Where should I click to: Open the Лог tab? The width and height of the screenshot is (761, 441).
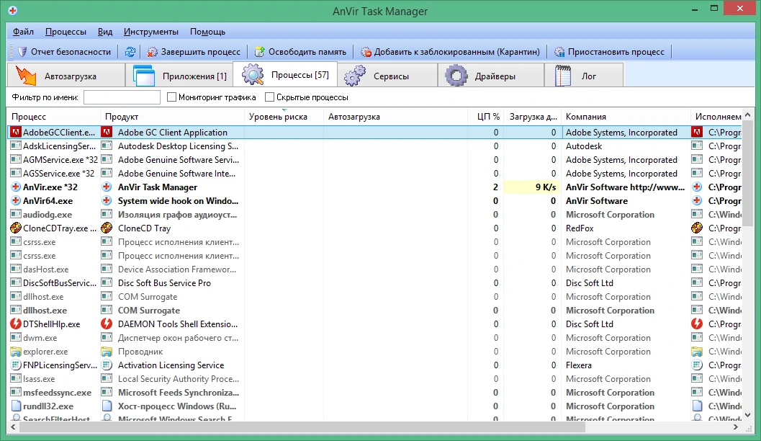coord(584,76)
